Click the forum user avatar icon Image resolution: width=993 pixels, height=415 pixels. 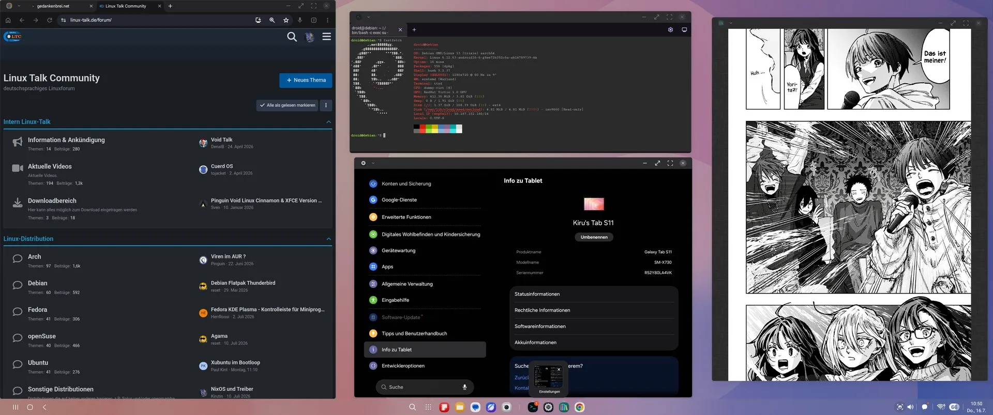(x=309, y=37)
